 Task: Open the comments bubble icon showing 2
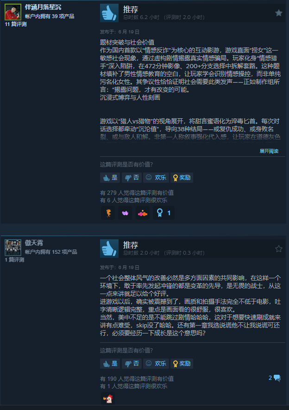coord(275,378)
